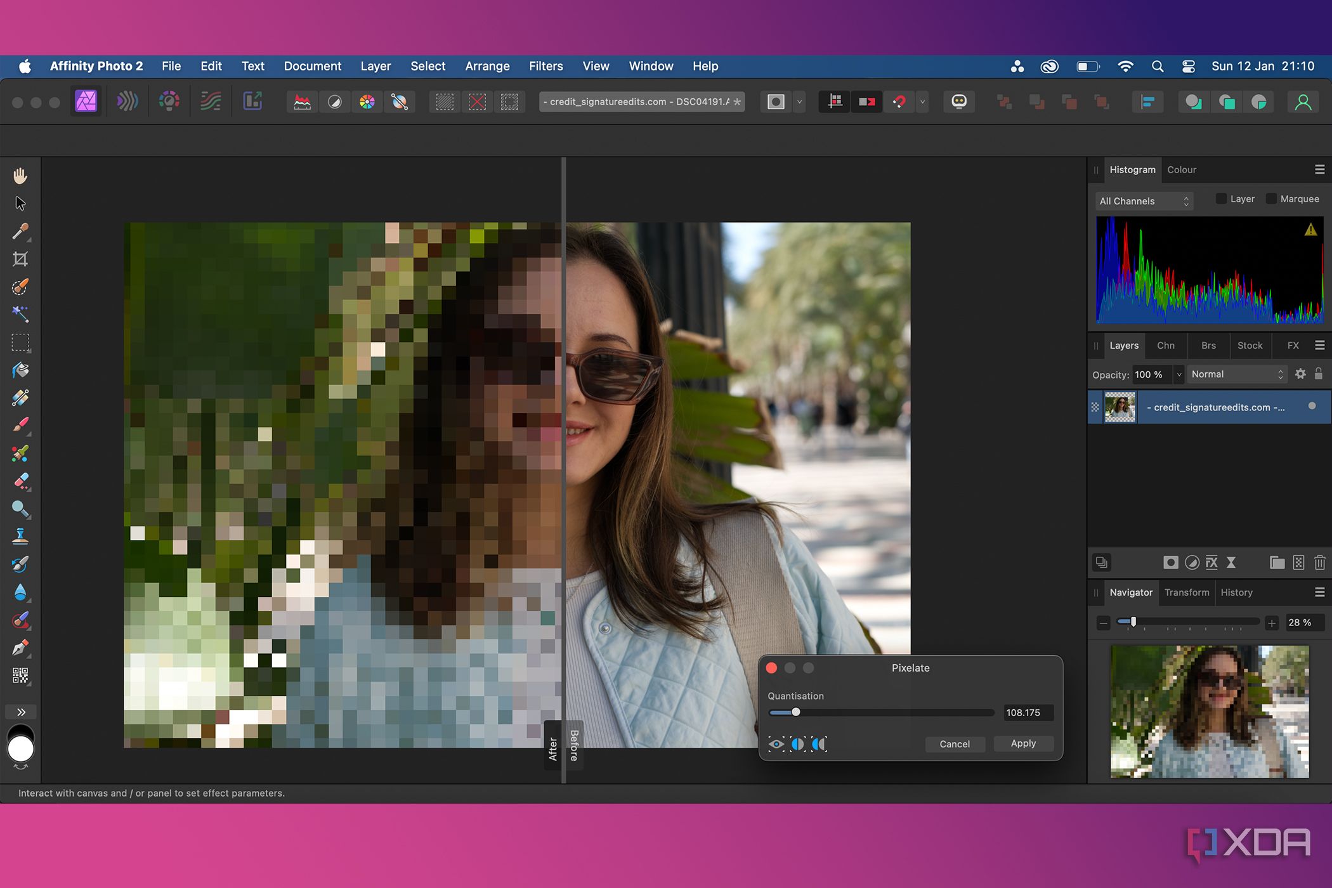Open snapping options dropdown arrow
The height and width of the screenshot is (888, 1332).
pyautogui.click(x=922, y=101)
